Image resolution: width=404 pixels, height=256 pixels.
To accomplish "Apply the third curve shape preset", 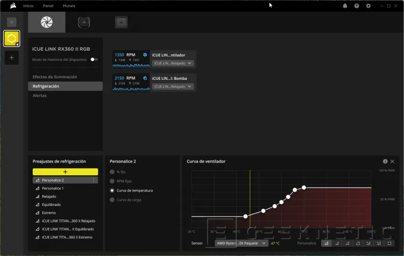I will [x=347, y=243].
